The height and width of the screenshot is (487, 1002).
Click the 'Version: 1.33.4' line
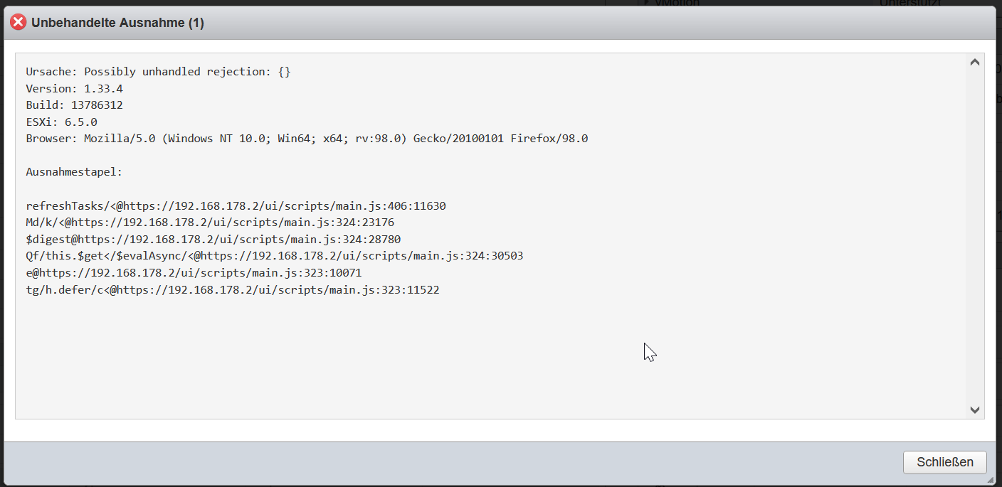point(75,89)
